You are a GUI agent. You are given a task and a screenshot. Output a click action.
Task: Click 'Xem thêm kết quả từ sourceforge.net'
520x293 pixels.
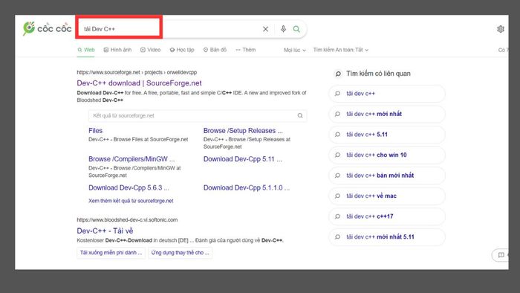click(x=131, y=201)
